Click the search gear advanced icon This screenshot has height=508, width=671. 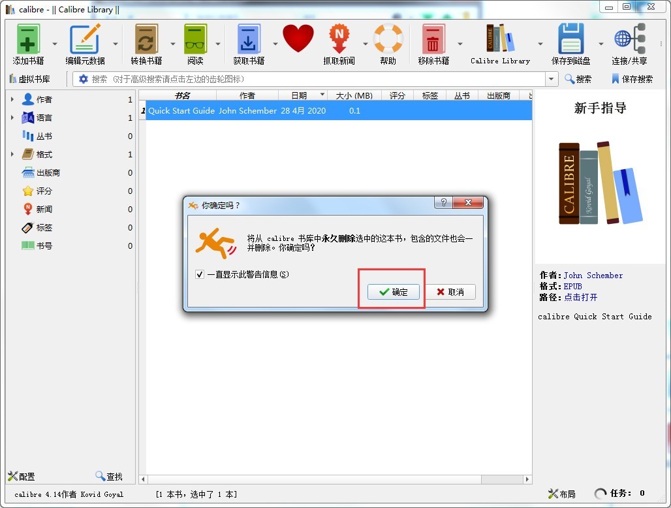click(x=84, y=79)
